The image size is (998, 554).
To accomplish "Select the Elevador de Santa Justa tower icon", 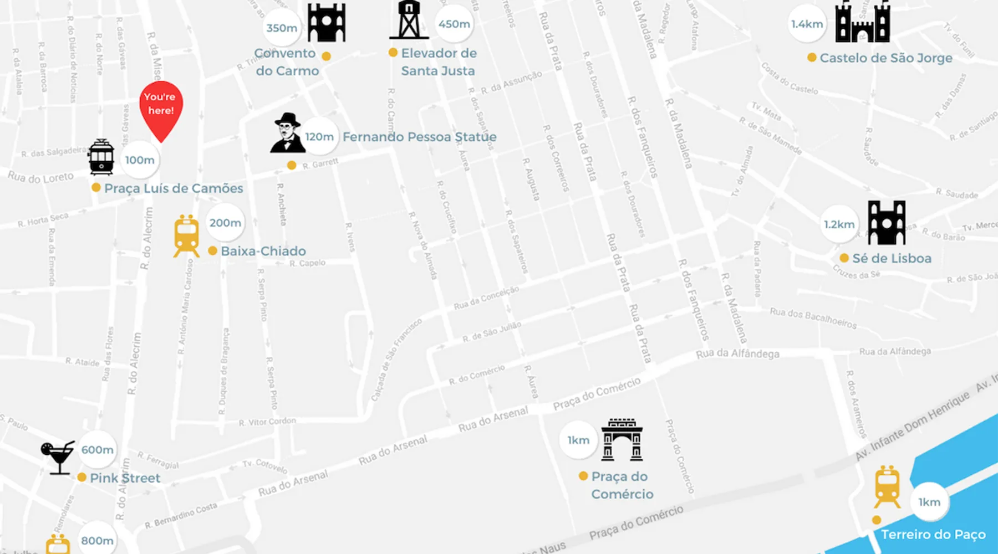I will tap(409, 20).
